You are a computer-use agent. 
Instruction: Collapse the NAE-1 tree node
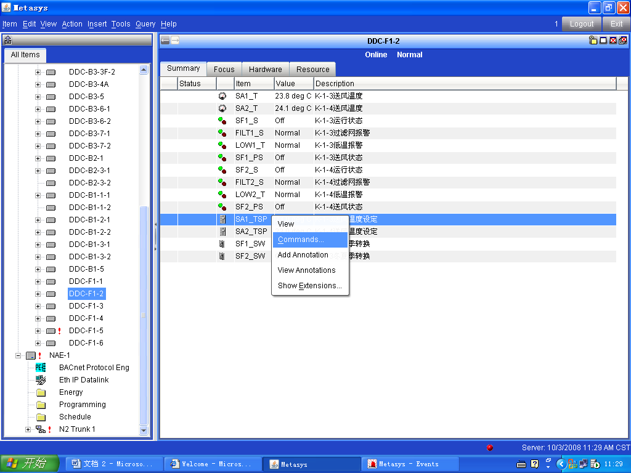(18, 355)
